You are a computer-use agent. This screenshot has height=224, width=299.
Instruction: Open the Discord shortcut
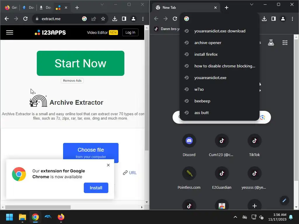(x=189, y=146)
